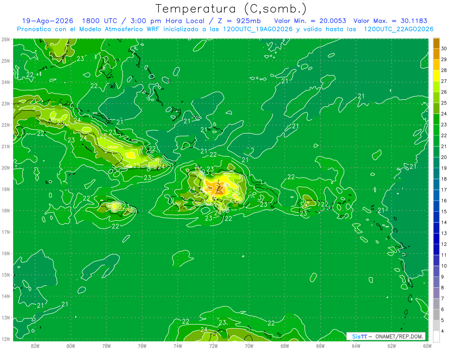Click the white bottom swatch of color scale
Image resolution: width=454 pixels, height=351 pixels.
436,336
